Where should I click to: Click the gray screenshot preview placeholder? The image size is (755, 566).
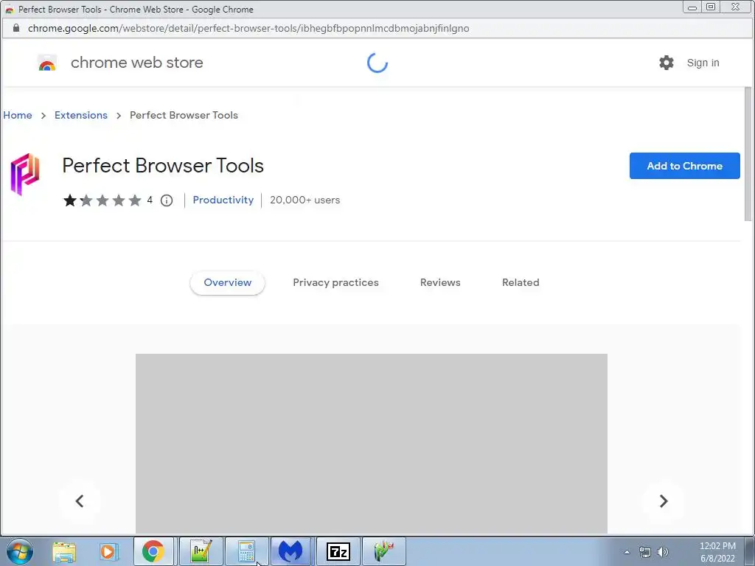pyautogui.click(x=372, y=443)
